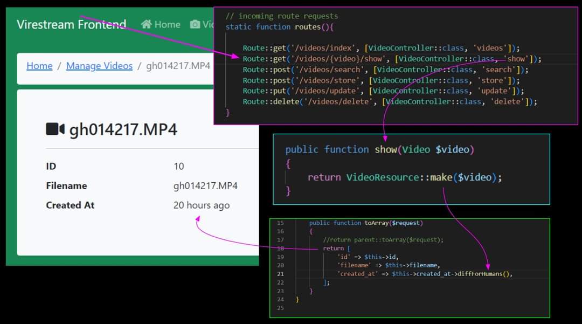582x324 pixels.
Task: Click the Created At label
Action: pos(70,205)
